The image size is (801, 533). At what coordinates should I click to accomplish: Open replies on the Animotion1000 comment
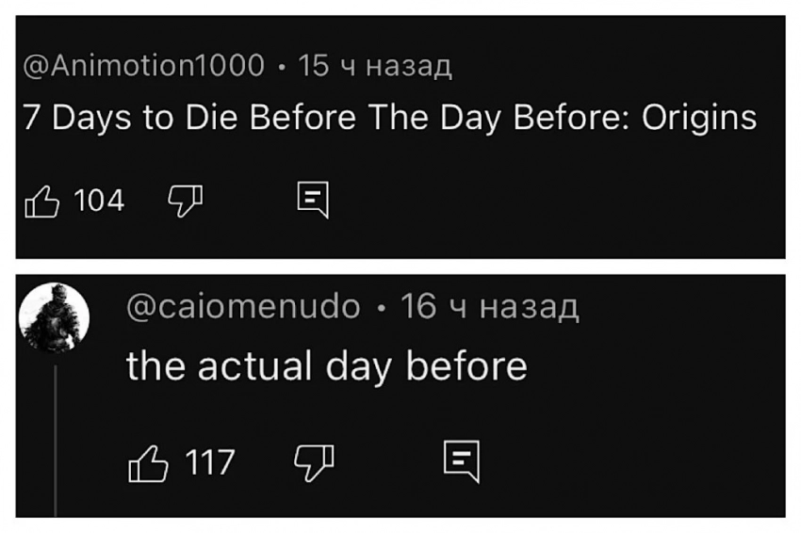[311, 200]
